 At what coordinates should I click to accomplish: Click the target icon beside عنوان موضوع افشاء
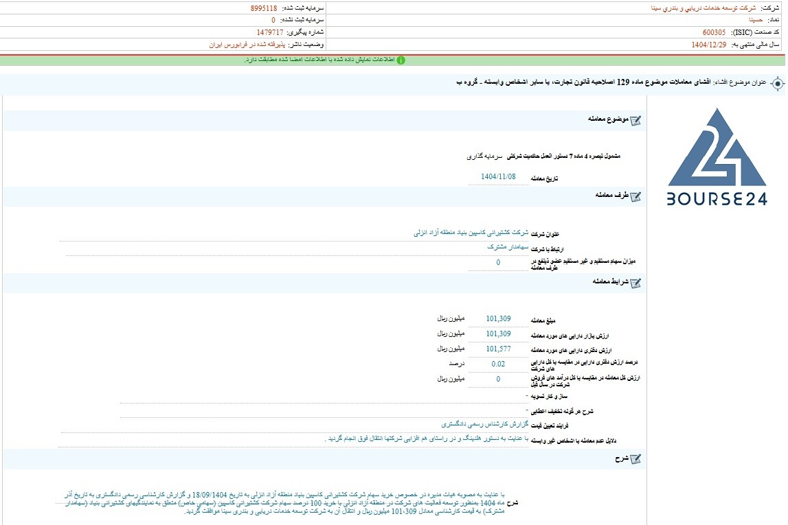777,83
